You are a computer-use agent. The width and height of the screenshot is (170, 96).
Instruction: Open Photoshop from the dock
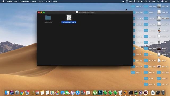pos(100,93)
